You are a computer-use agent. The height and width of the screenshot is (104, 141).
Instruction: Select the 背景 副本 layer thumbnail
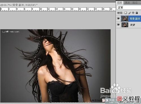coord(125,19)
